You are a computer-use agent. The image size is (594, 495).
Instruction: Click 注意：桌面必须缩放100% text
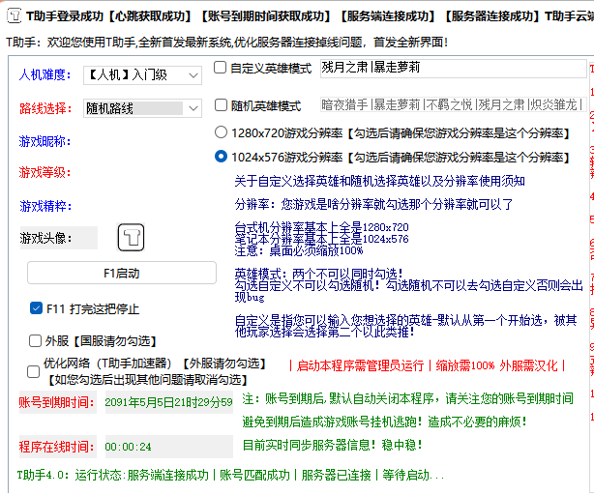tap(299, 250)
